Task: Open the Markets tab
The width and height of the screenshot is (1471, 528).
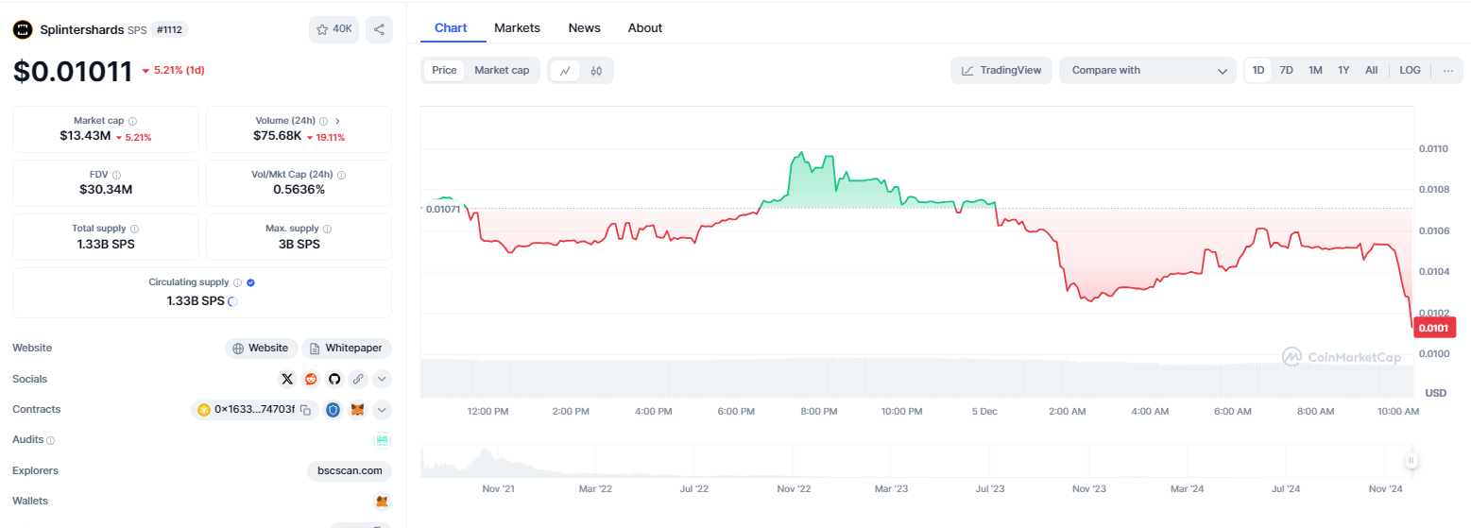Action: [x=517, y=27]
